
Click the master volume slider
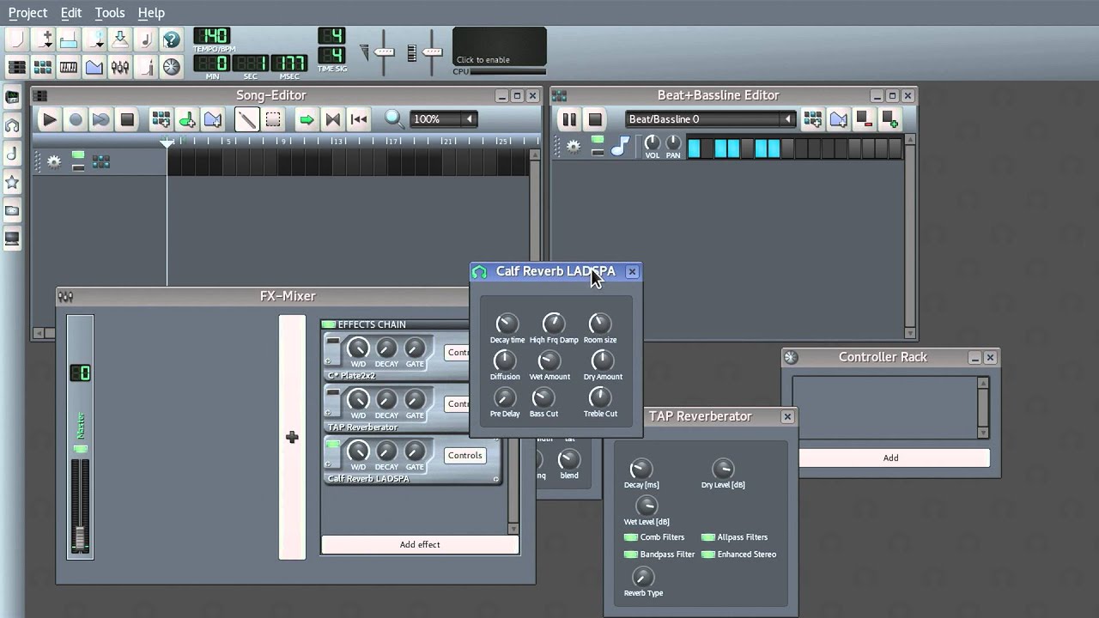click(384, 52)
